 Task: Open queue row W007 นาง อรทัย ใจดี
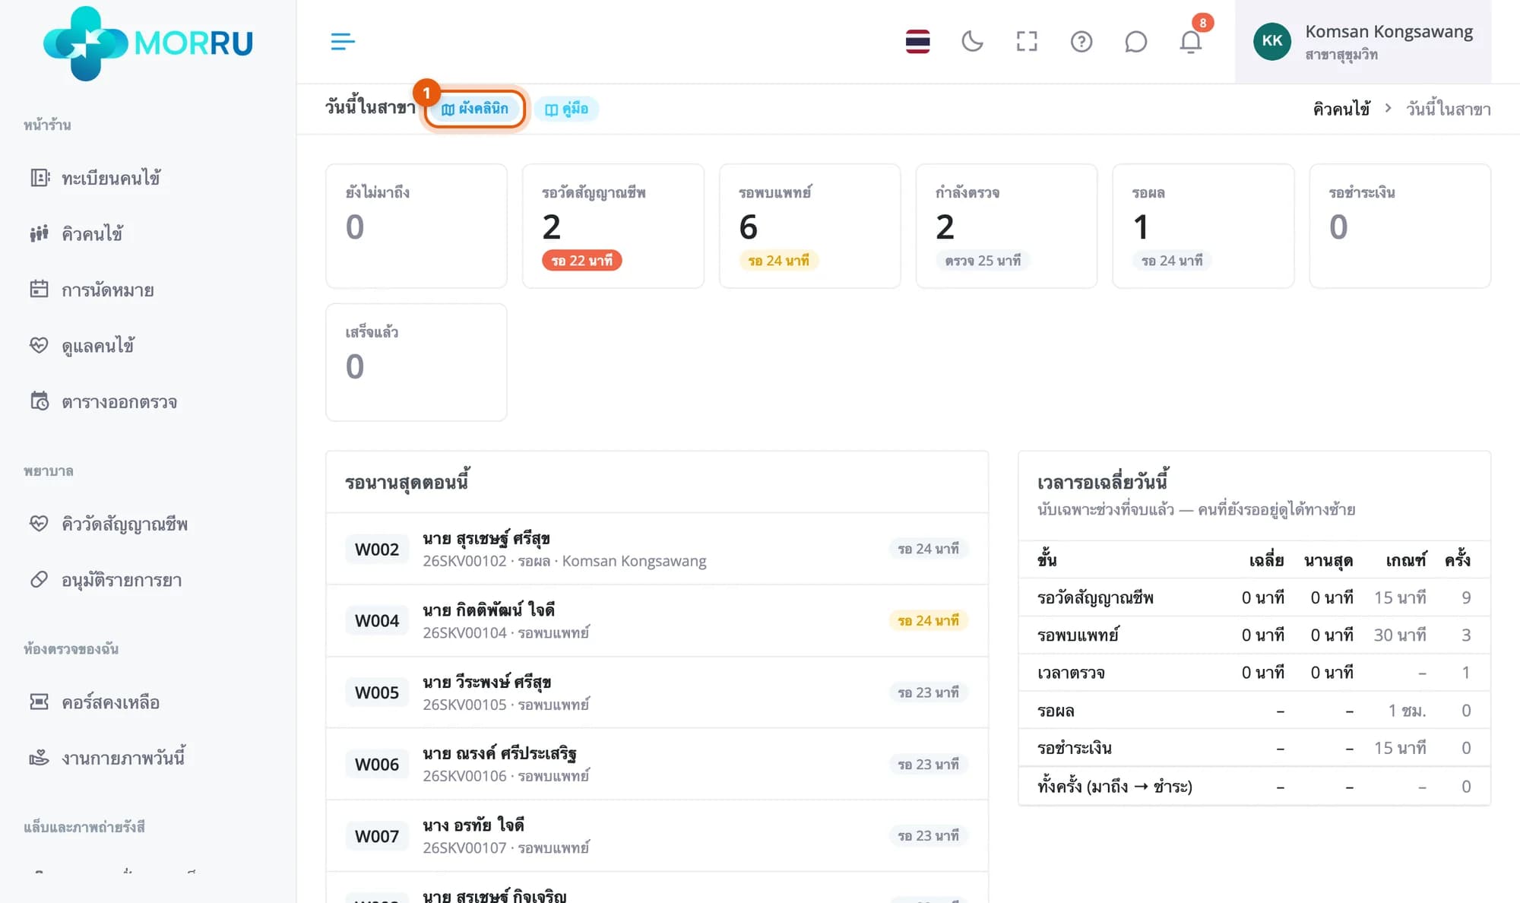[657, 835]
